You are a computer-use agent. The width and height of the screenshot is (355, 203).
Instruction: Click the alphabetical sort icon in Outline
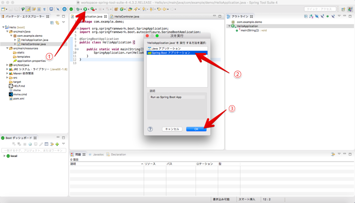point(311,16)
